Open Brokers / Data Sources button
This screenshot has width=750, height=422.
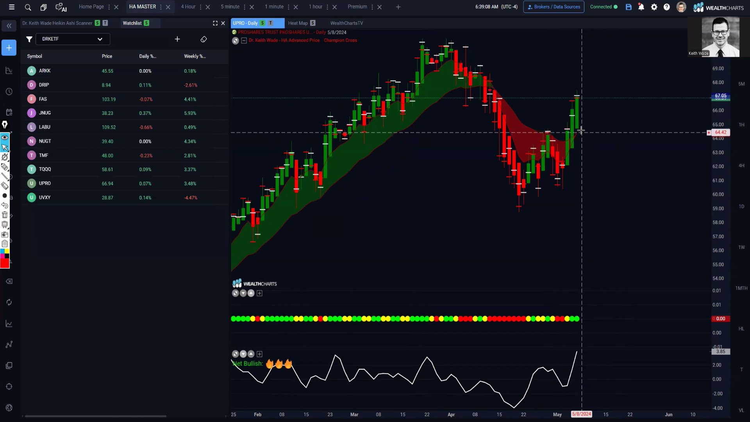554,7
